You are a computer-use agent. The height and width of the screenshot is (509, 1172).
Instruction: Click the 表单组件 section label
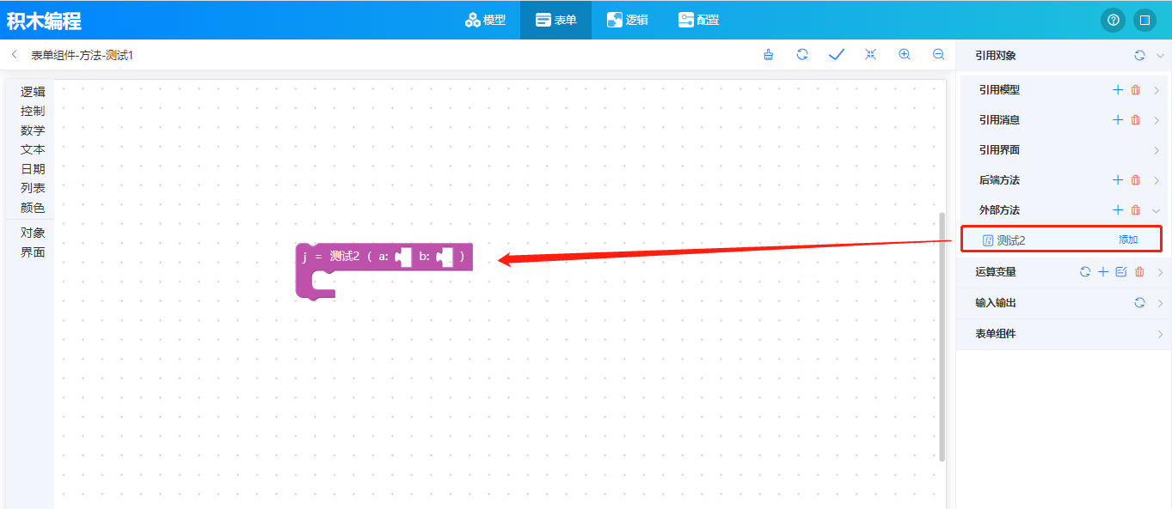pyautogui.click(x=996, y=334)
